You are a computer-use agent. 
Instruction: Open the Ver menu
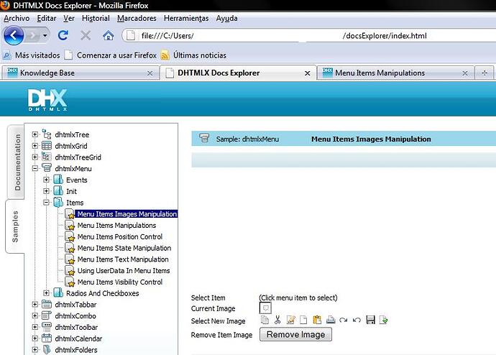coord(68,19)
